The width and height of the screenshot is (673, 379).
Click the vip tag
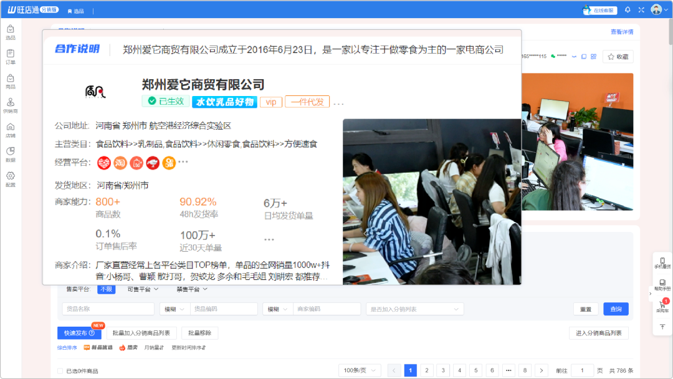[x=271, y=102]
